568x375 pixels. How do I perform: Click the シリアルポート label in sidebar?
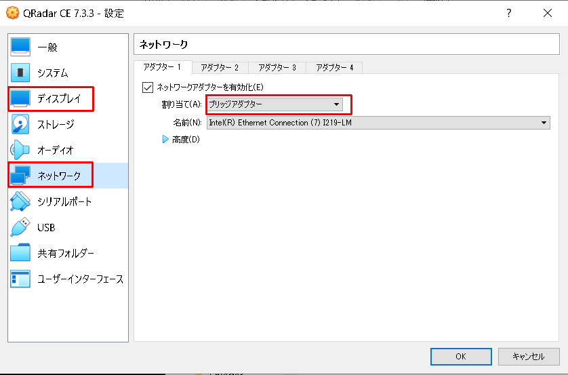point(64,202)
